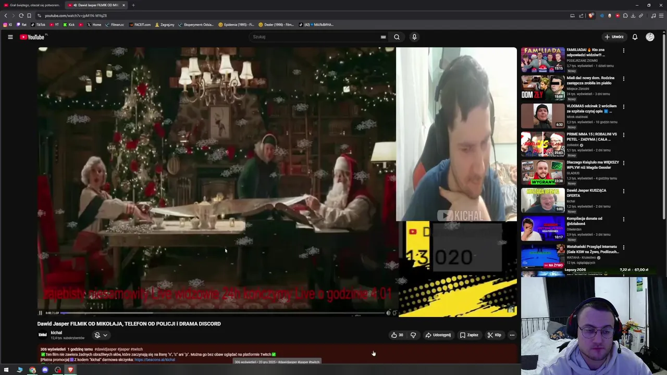Image resolution: width=667 pixels, height=375 pixels.
Task: Open the Kick bookmark
Action: click(x=69, y=24)
